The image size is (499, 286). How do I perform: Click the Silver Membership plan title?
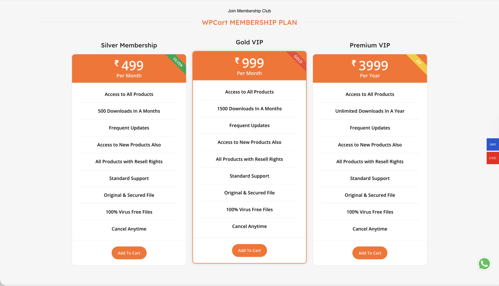pyautogui.click(x=129, y=45)
